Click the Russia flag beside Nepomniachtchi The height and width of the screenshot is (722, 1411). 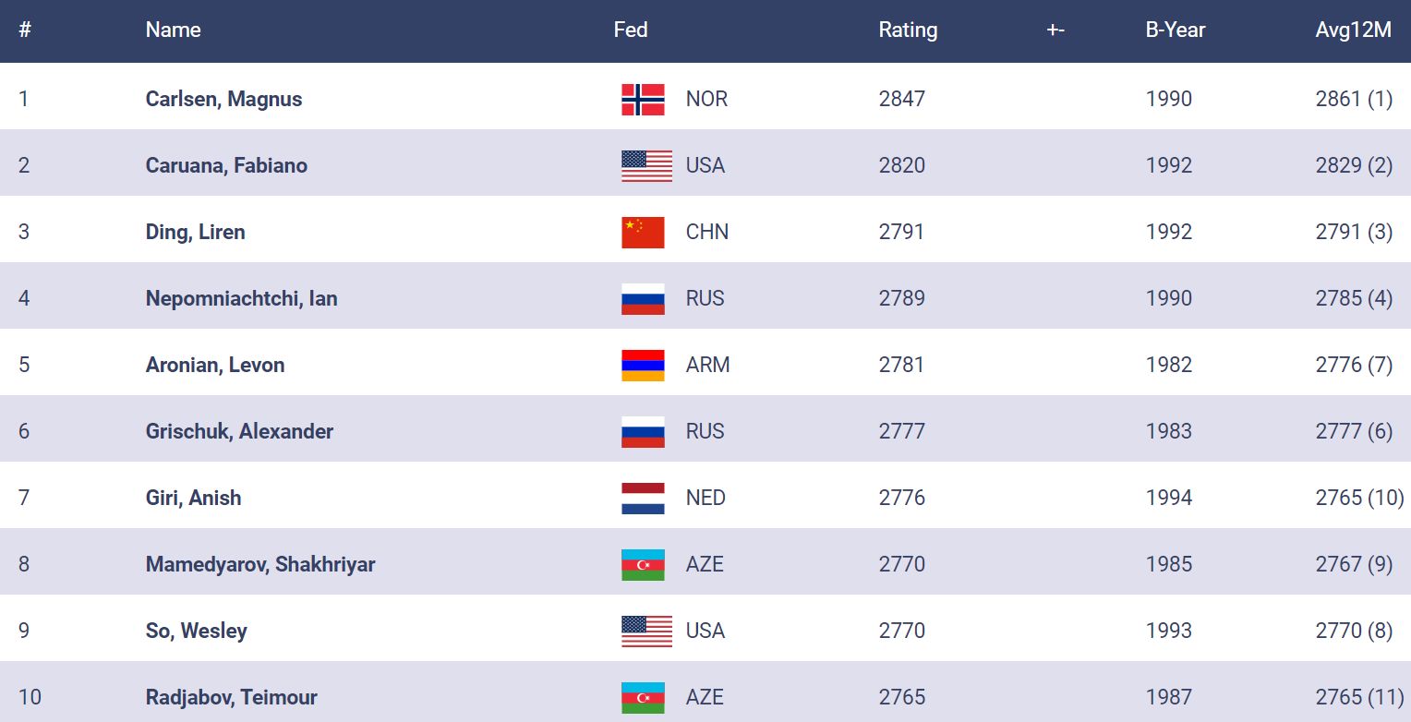(x=643, y=299)
